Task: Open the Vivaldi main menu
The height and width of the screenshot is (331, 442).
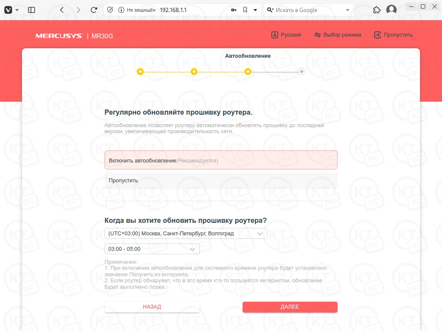Action: (x=8, y=10)
